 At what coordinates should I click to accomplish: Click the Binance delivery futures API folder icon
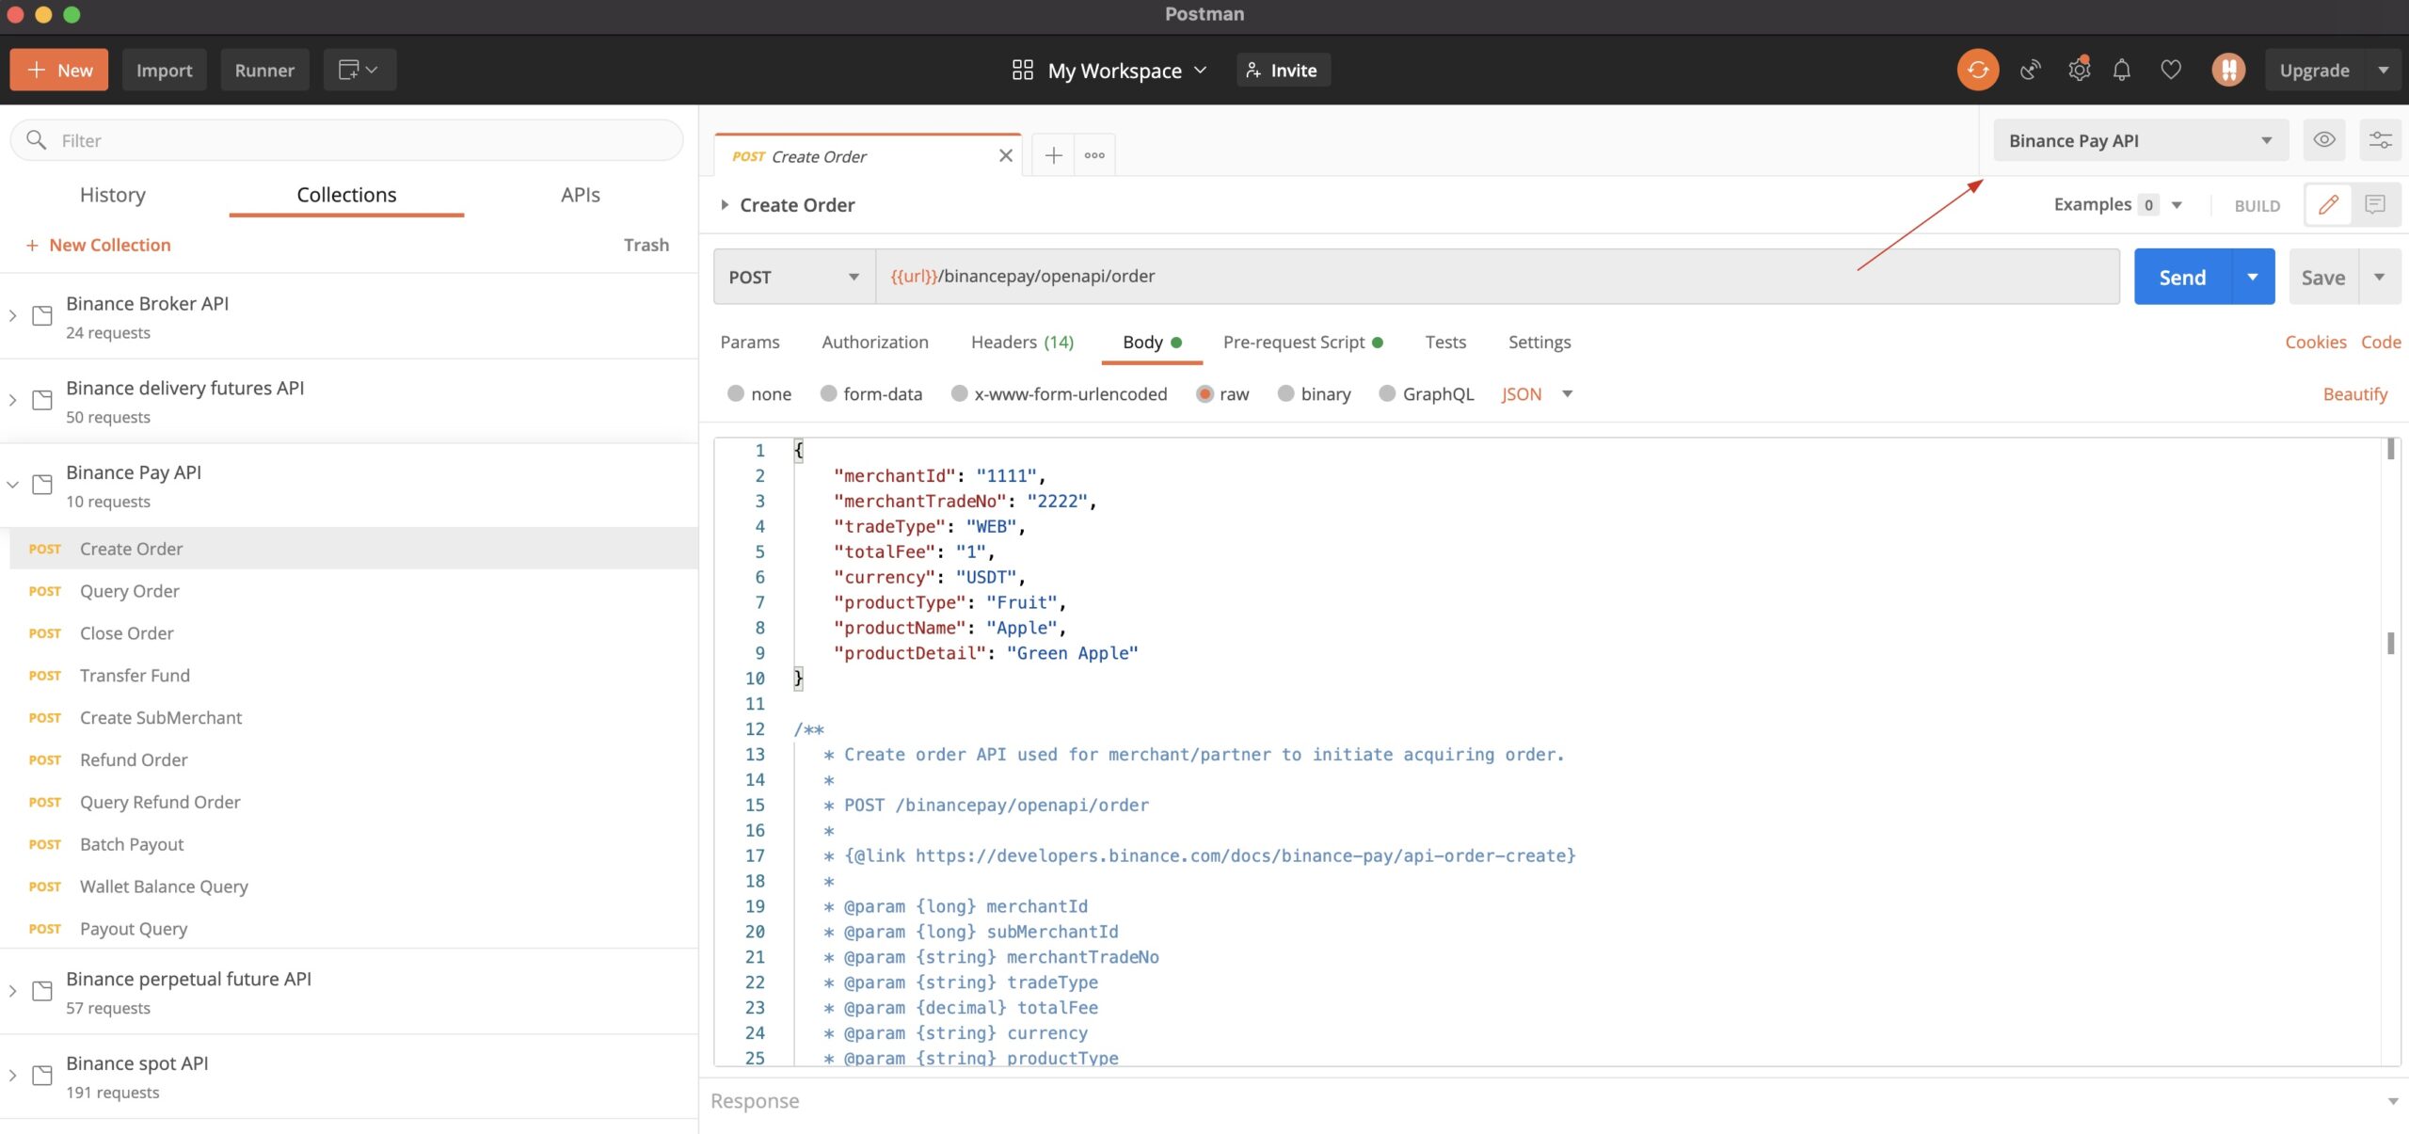pyautogui.click(x=42, y=400)
